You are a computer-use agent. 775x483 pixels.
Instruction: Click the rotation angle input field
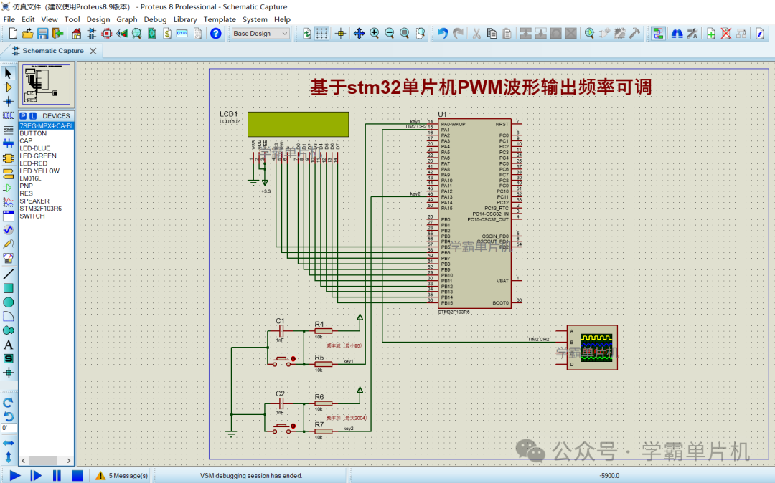pyautogui.click(x=9, y=428)
